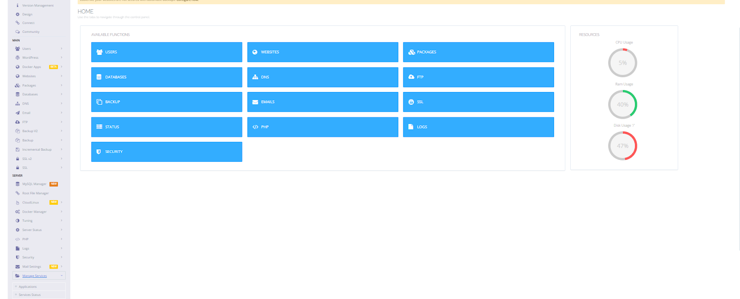Click the people icon on USERS tile
This screenshot has height=299, width=740.
(x=99, y=52)
